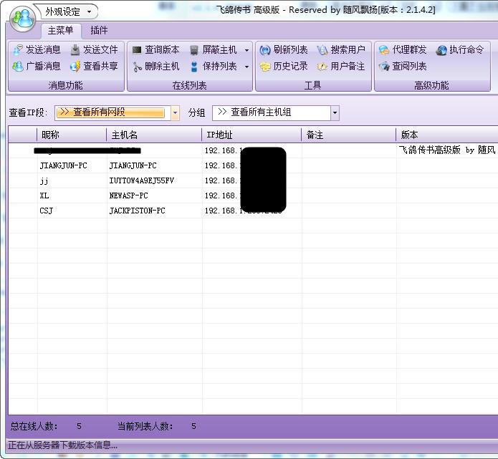The width and height of the screenshot is (498, 459).
Task: Select the JIANGJUN-PC nickname cell
Action: (64, 165)
